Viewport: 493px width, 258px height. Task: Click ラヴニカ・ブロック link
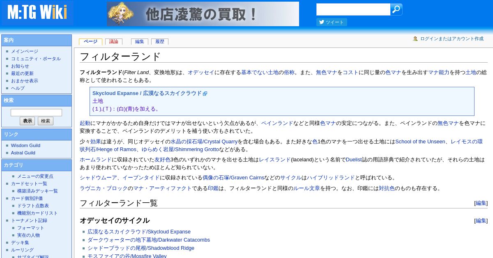104,188
